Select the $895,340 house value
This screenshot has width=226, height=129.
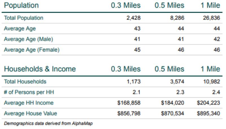pyautogui.click(x=208, y=113)
